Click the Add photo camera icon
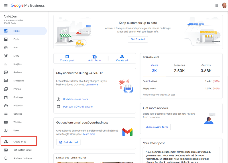The height and width of the screenshot is (163, 228). (x=95, y=57)
